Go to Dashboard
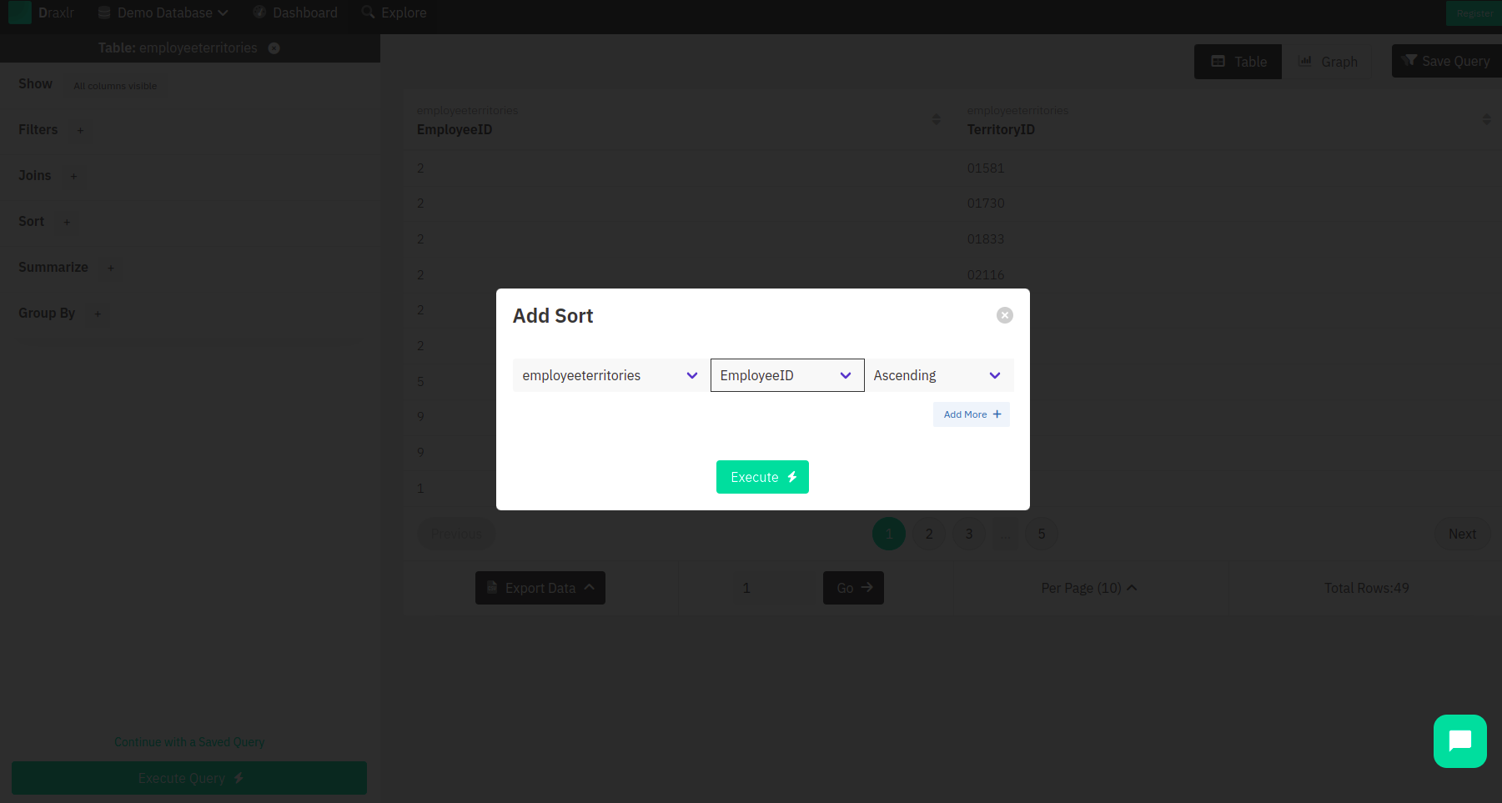1502x803 pixels. tap(295, 13)
